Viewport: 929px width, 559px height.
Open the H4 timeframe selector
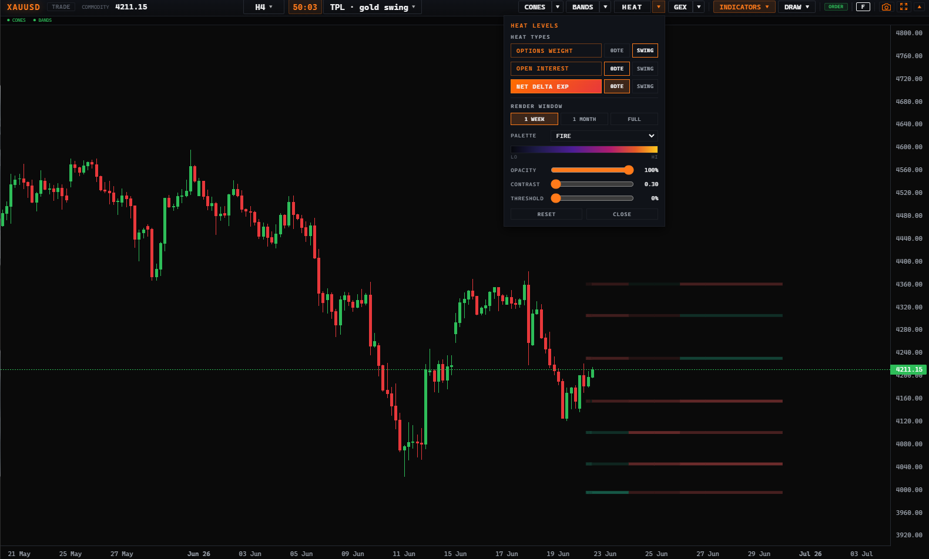[264, 7]
